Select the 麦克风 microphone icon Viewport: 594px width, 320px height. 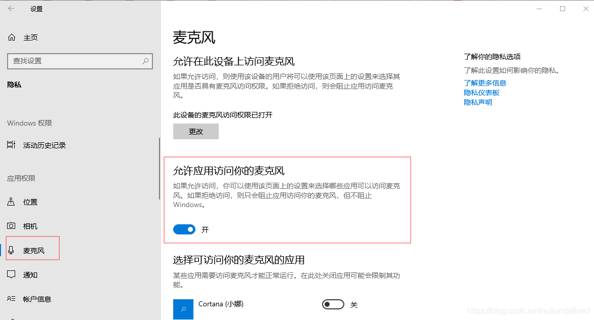tap(11, 250)
